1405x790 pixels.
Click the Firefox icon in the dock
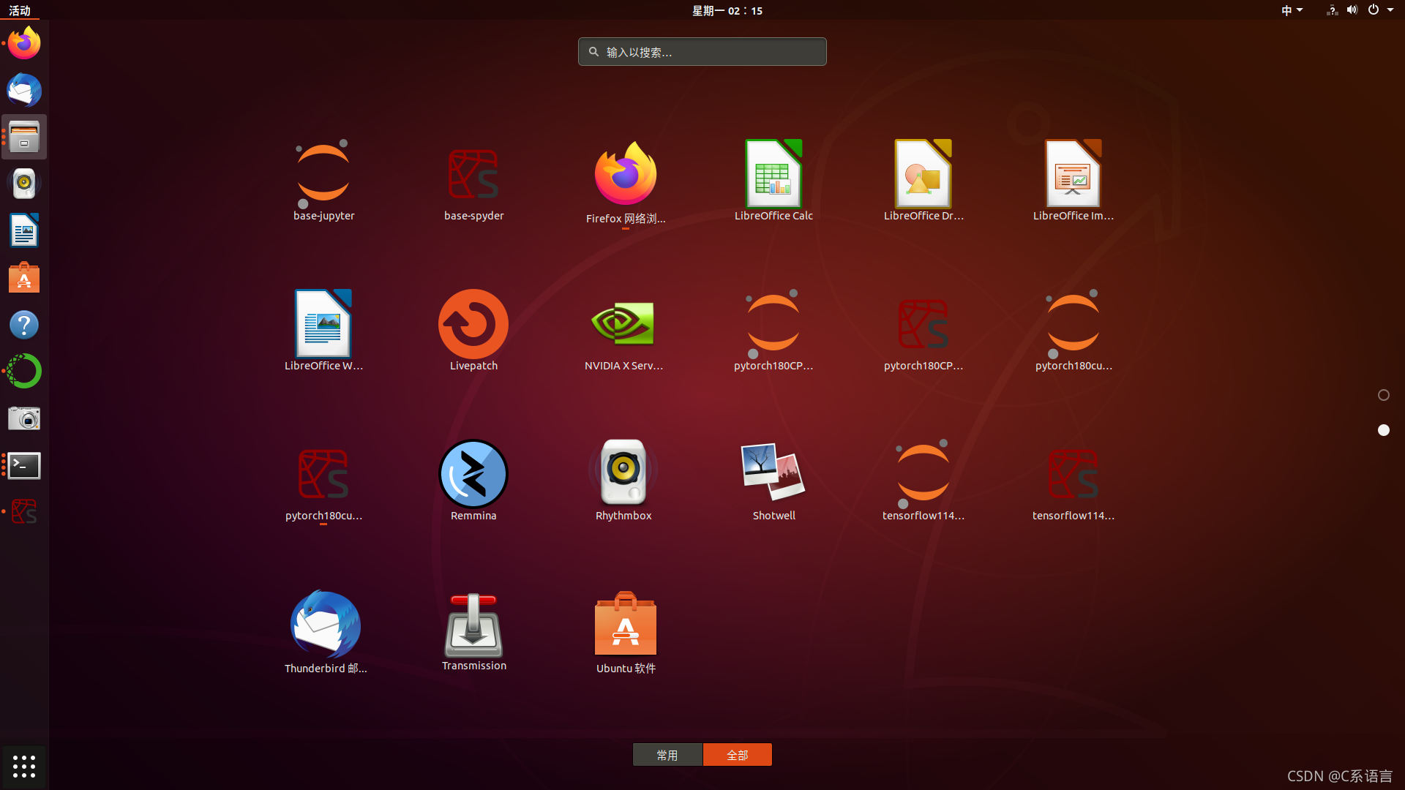point(24,43)
